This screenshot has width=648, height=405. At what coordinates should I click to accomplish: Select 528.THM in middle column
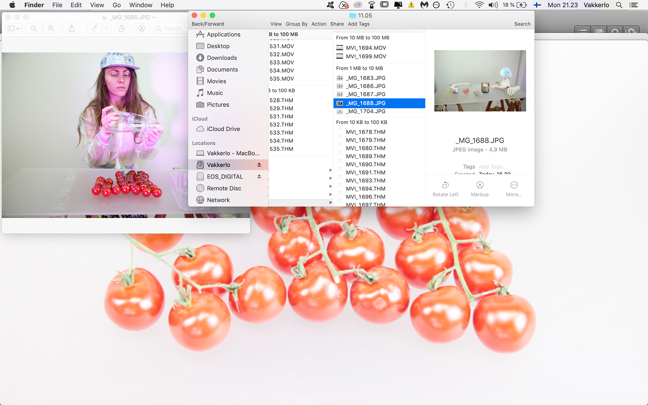point(281,100)
